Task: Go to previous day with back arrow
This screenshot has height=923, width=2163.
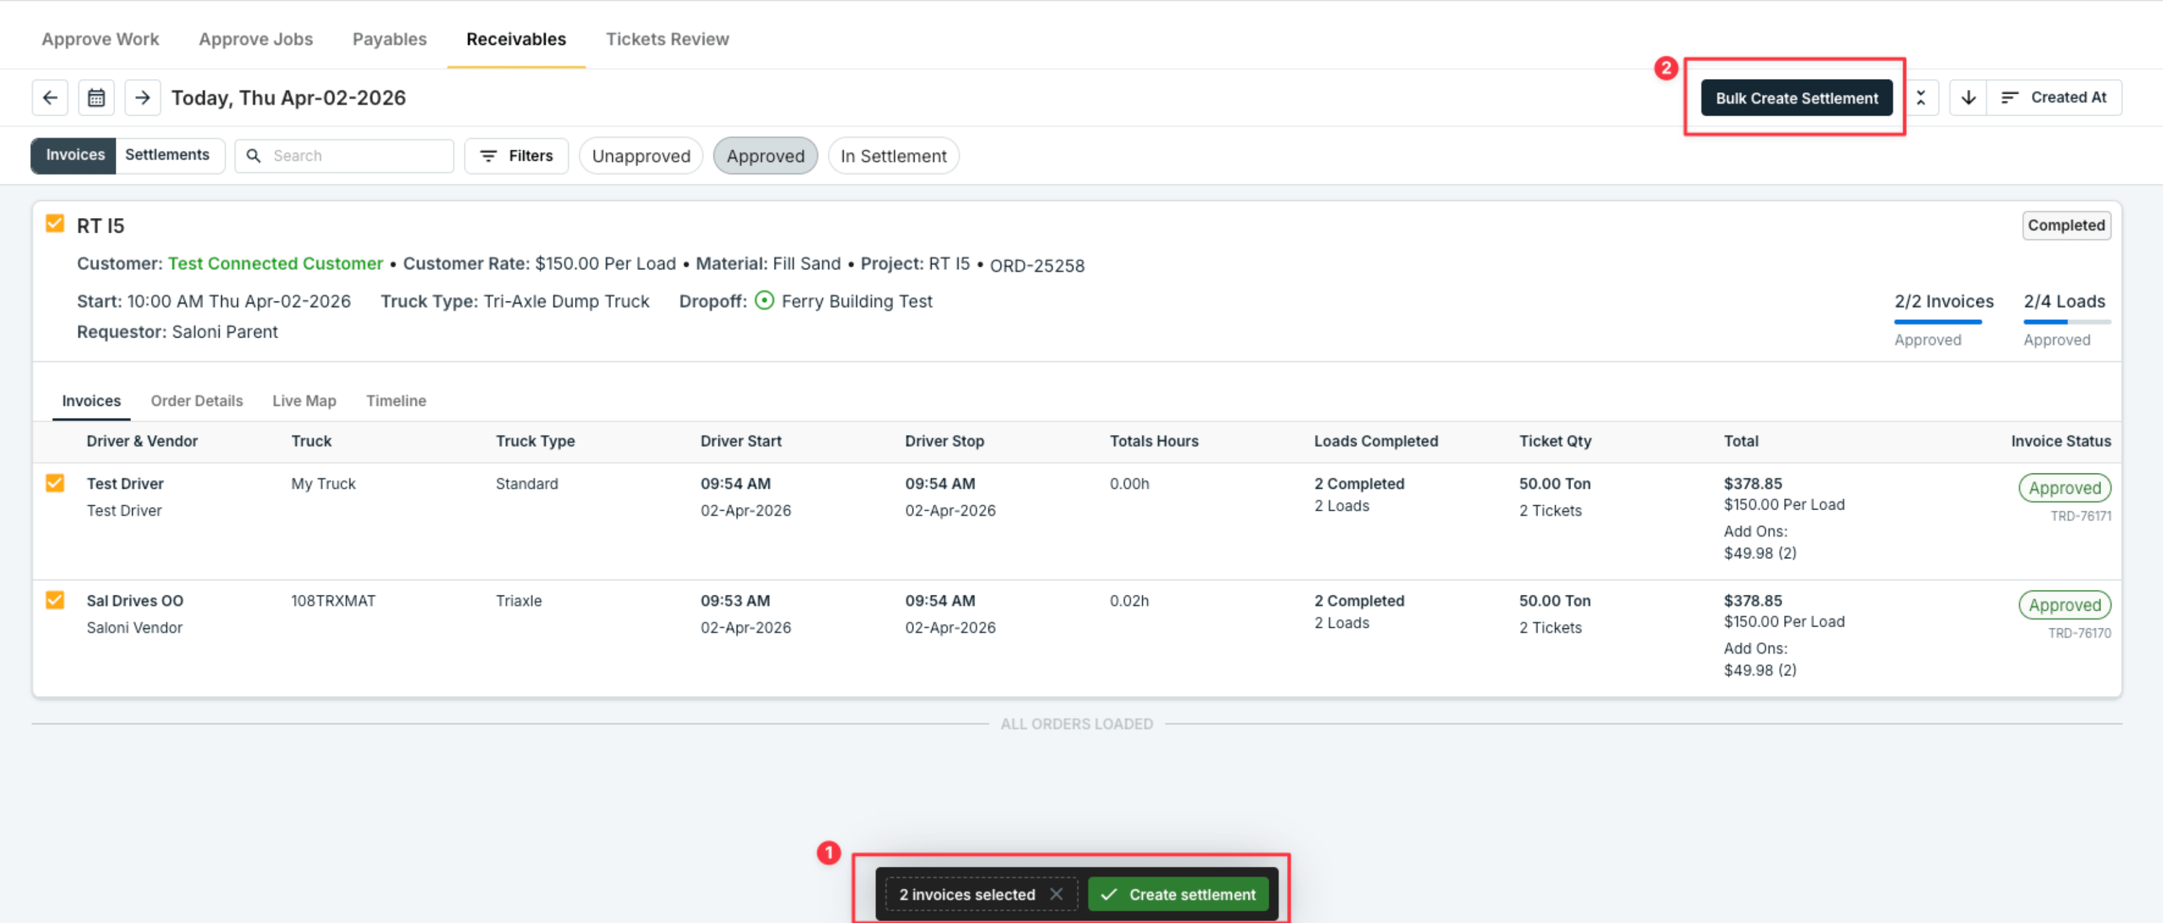Action: tap(51, 97)
